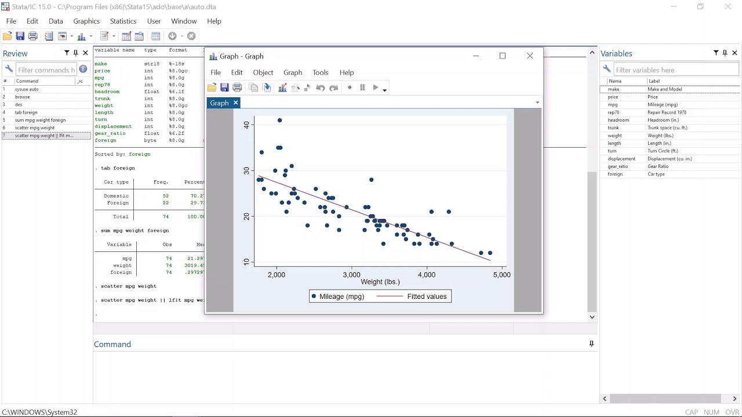Click Print icon in Graph window toolbar
This screenshot has width=742, height=417.
pos(237,87)
